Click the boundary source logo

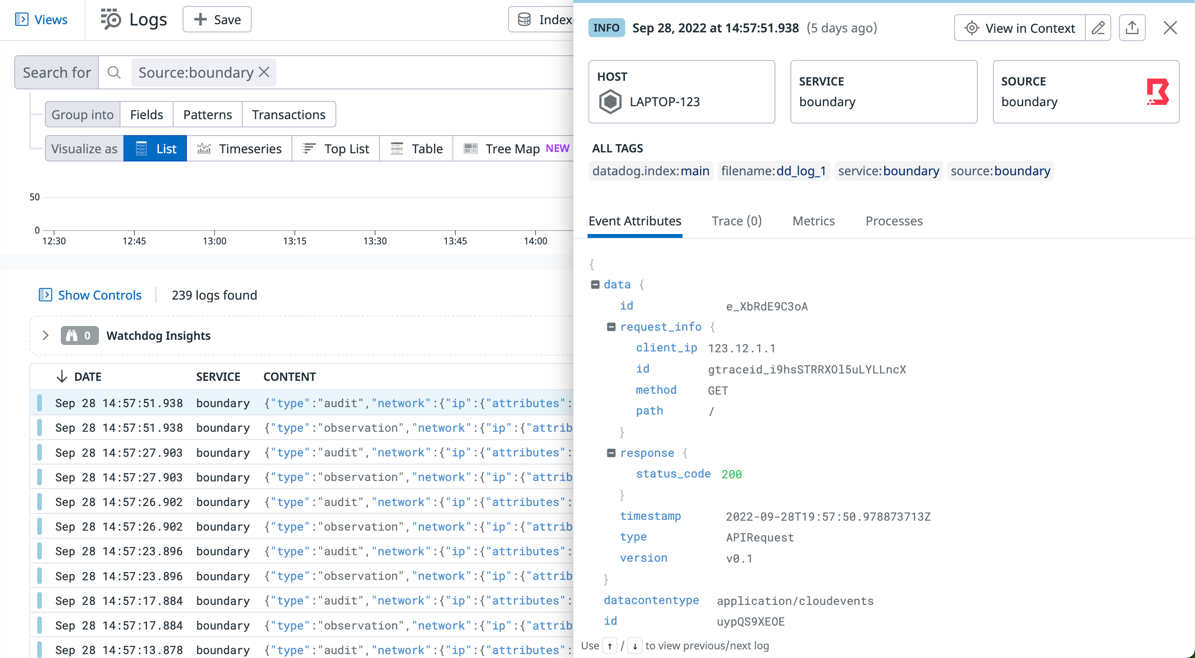[1158, 92]
